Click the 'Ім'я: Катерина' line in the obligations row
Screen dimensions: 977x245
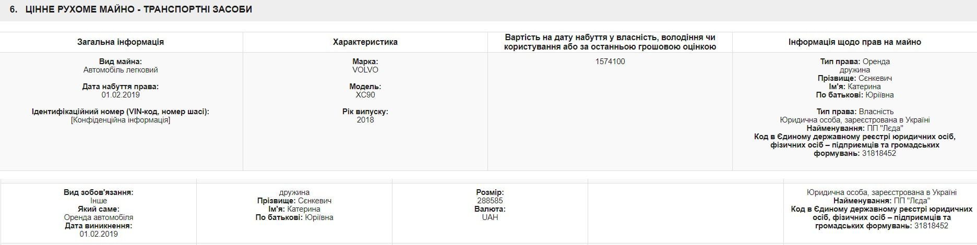click(294, 209)
